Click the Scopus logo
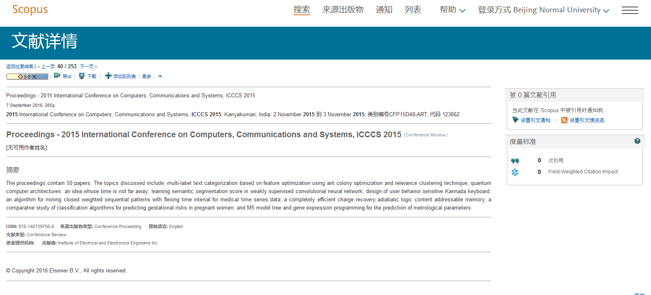 click(x=30, y=10)
